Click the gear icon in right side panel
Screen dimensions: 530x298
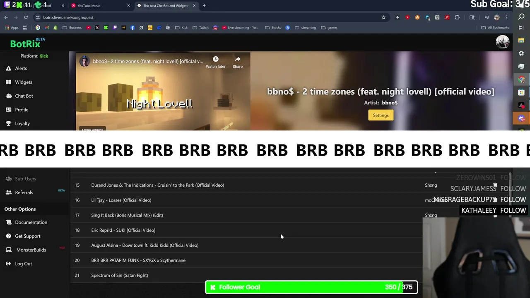521,53
